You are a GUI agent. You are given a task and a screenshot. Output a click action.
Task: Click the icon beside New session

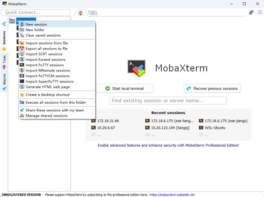[22, 24]
